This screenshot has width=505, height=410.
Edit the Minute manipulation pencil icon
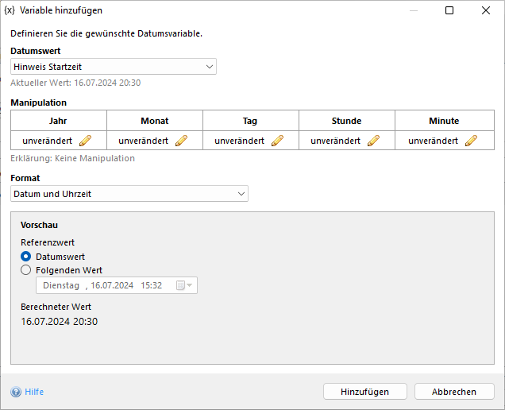[471, 141]
